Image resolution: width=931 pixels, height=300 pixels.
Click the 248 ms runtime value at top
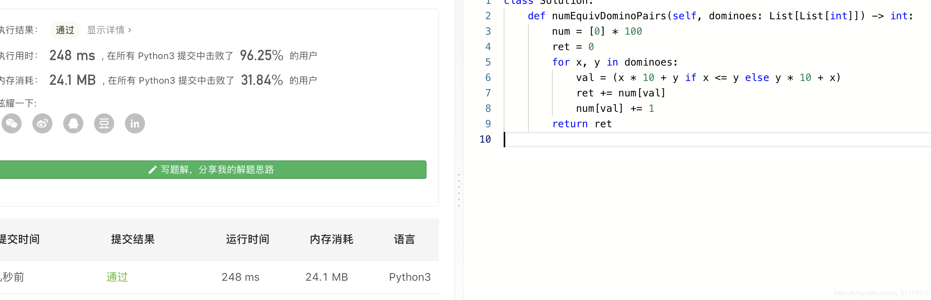pos(72,56)
